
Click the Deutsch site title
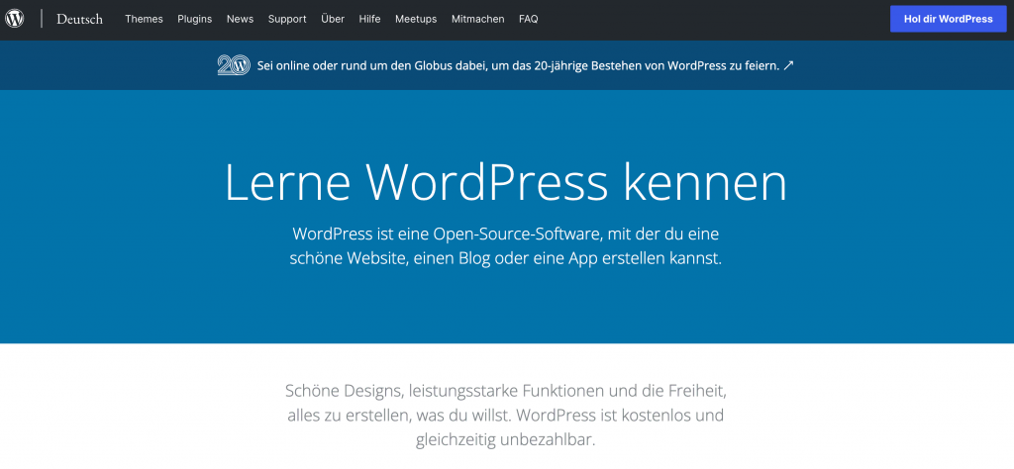point(79,19)
